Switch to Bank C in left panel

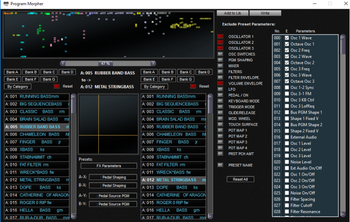[x=49, y=72]
